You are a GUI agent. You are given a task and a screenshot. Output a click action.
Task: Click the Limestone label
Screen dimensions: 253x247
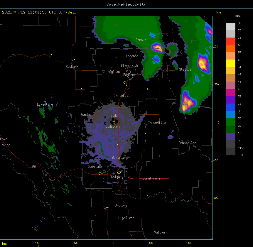tap(45, 104)
